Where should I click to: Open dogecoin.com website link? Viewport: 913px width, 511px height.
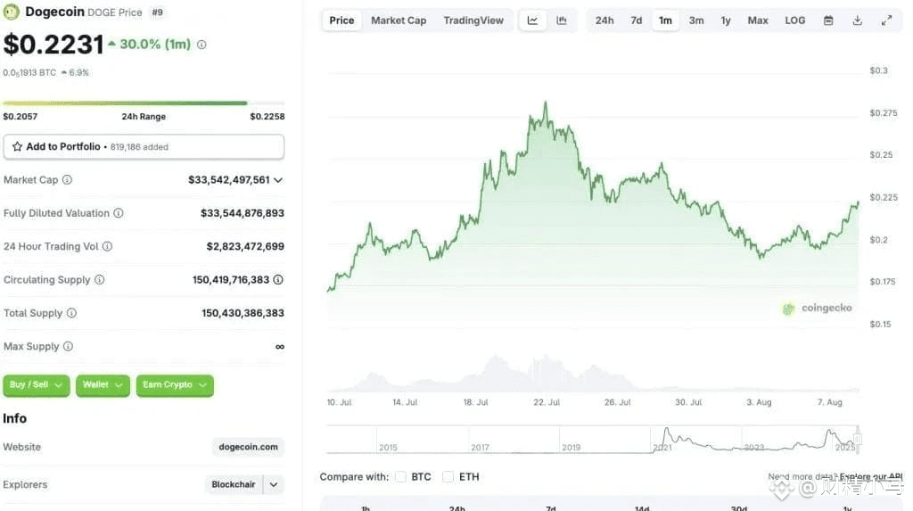point(248,447)
